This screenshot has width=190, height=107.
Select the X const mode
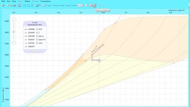click(x=80, y=6)
